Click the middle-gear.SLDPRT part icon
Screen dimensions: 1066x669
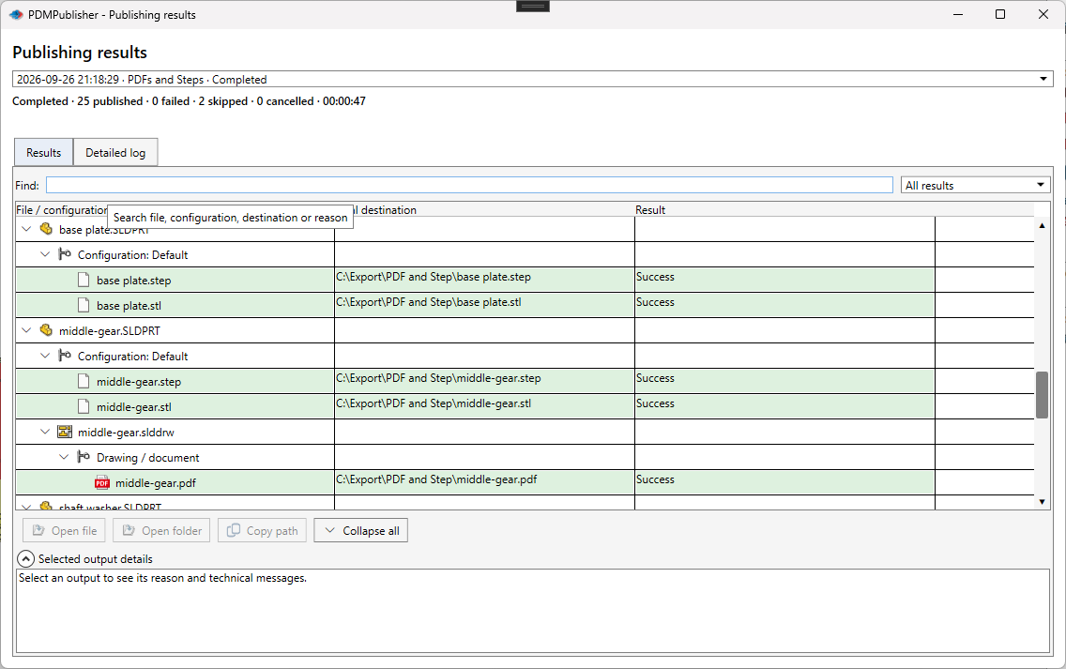click(x=46, y=330)
